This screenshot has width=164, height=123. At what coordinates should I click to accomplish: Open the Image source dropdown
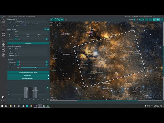(x=31, y=22)
